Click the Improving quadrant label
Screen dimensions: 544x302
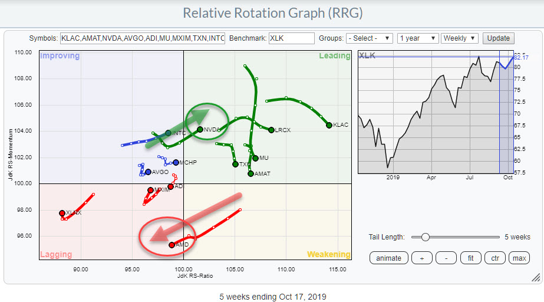(60, 56)
